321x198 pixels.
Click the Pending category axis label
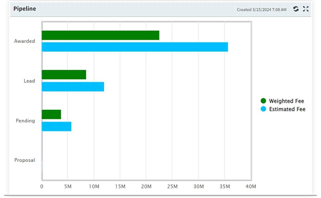[25, 121]
